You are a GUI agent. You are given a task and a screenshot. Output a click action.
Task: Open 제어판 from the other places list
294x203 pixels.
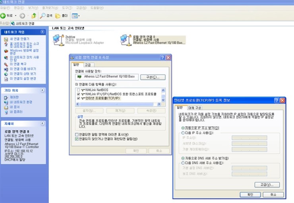click(x=6, y=97)
